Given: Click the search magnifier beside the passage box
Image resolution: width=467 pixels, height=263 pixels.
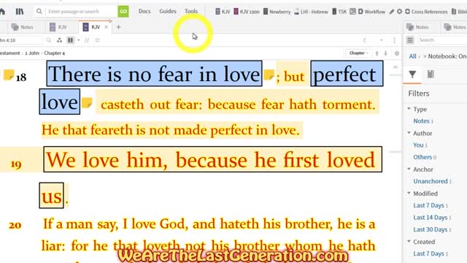Looking at the screenshot, I should tap(39, 12).
